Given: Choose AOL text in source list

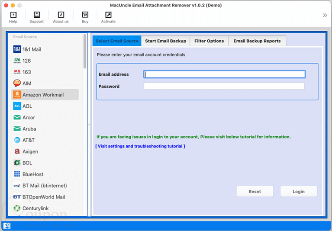Looking at the screenshot, I should pyautogui.click(x=27, y=106).
